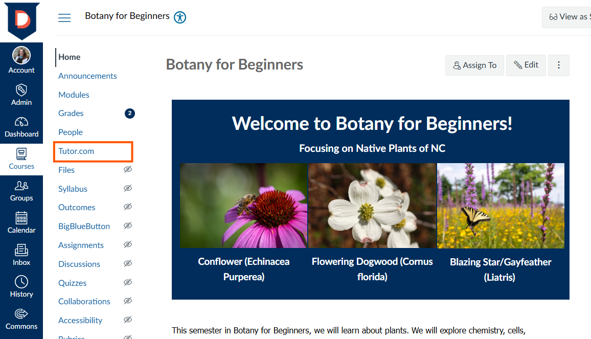Open the Inbox icon

(x=21, y=250)
